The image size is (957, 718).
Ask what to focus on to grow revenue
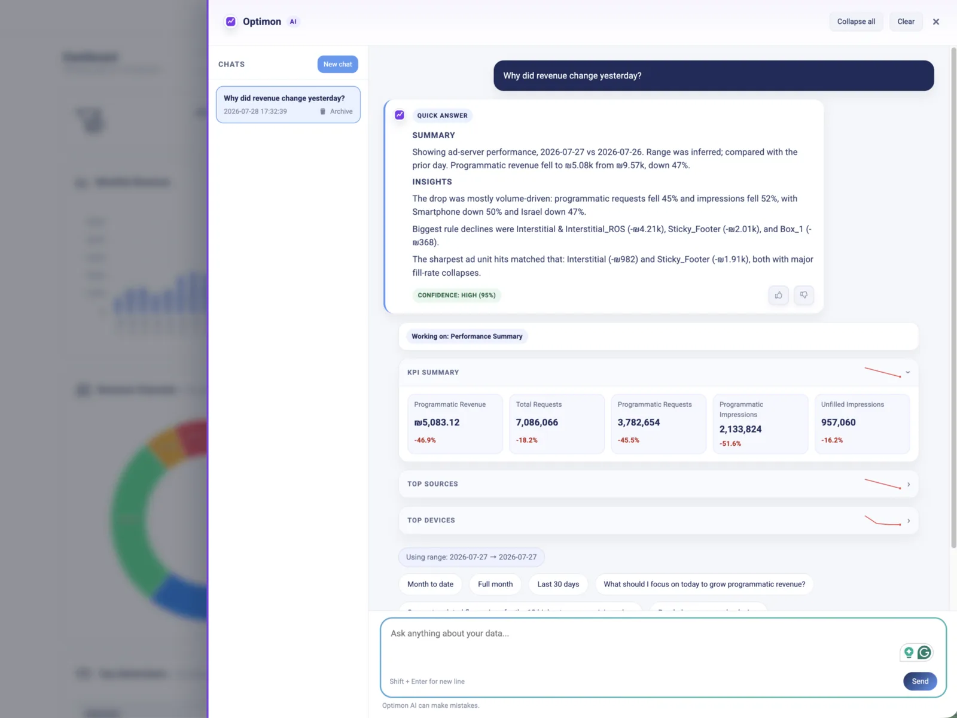pos(704,584)
